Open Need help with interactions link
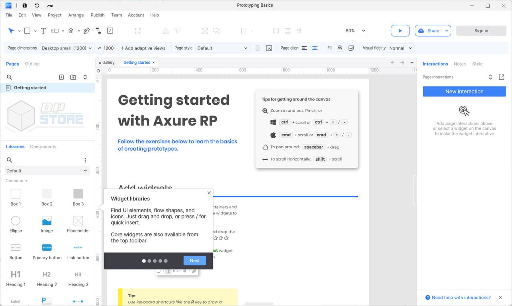This screenshot has width=512, height=306. [x=458, y=298]
